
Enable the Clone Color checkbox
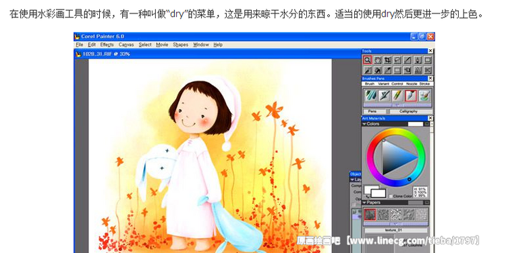[391, 196]
